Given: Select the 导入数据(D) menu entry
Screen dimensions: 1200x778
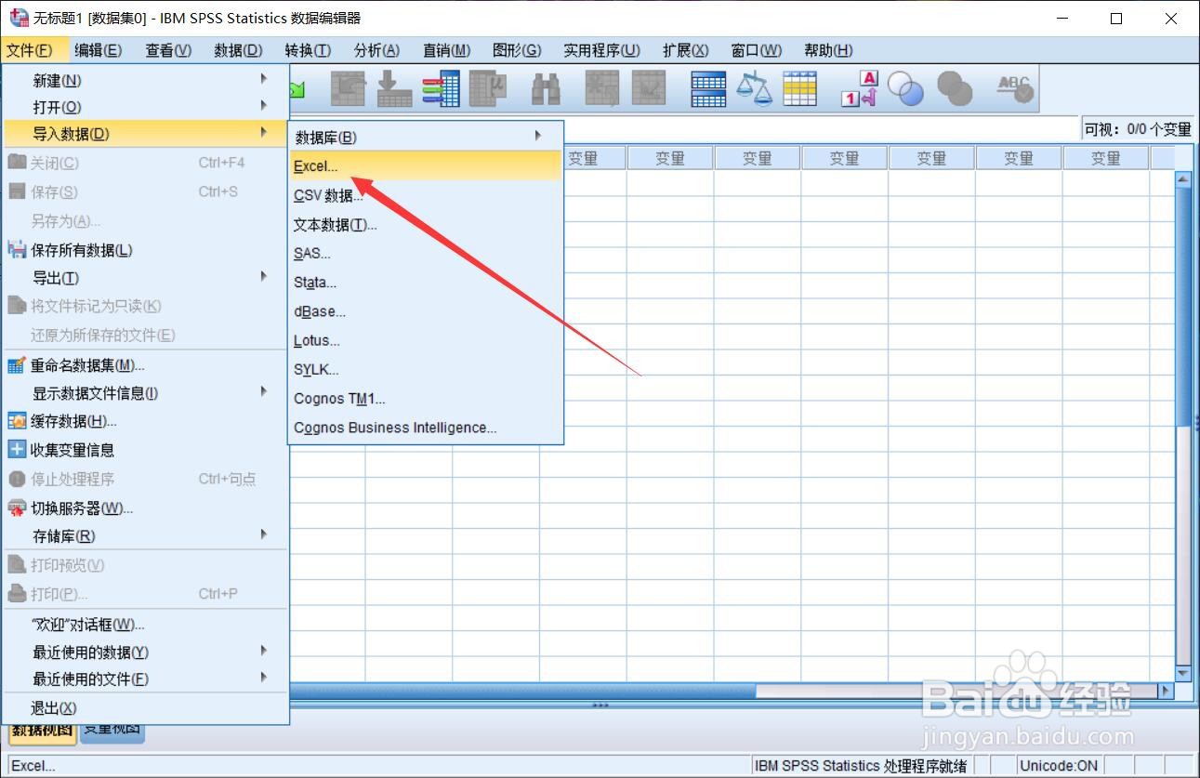Looking at the screenshot, I should click(146, 134).
